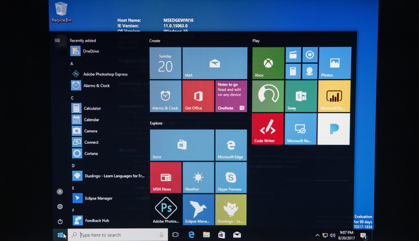
Task: Click the Power button icon
Action: point(60,221)
